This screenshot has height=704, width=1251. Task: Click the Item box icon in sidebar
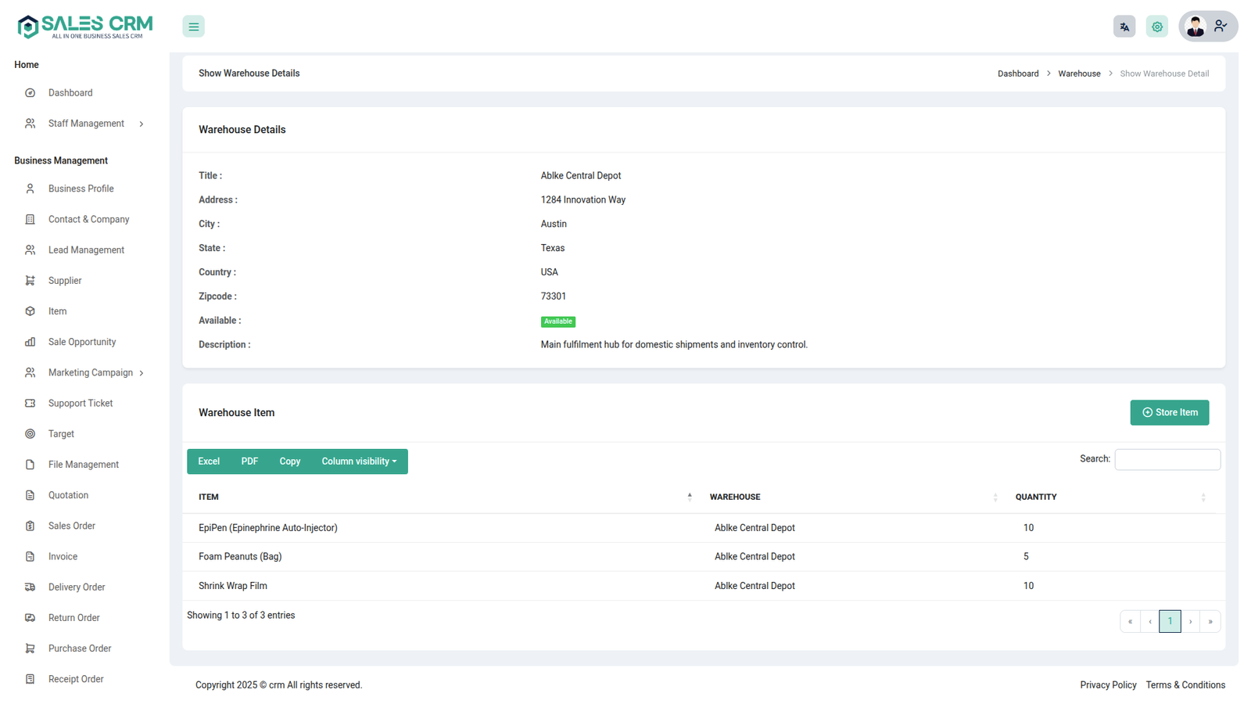(30, 311)
